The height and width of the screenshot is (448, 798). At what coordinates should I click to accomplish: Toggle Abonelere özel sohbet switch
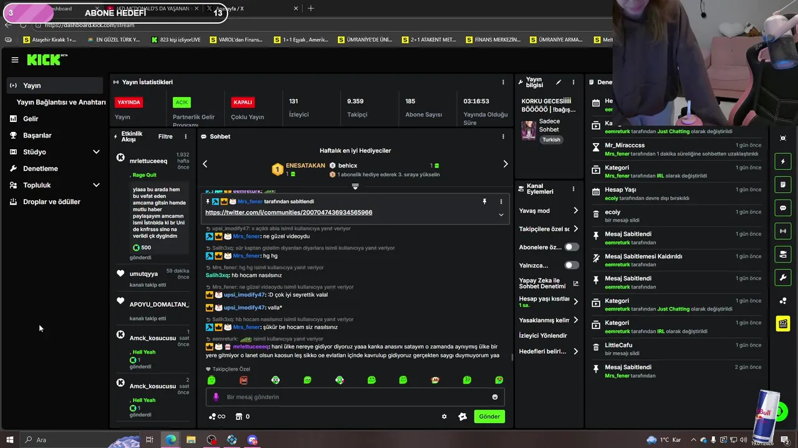coord(571,247)
